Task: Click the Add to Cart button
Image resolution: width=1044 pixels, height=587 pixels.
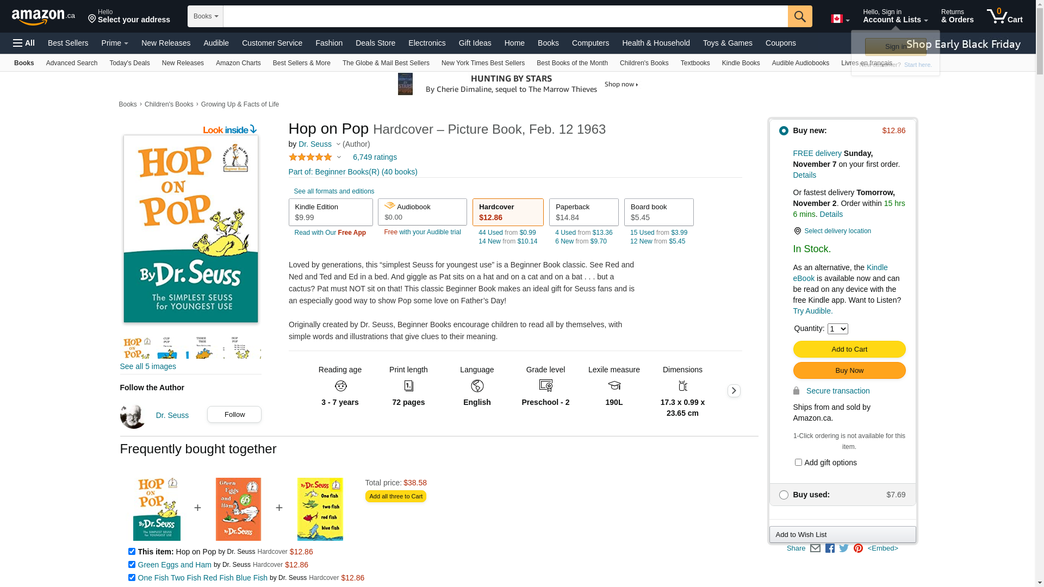Action: click(849, 349)
